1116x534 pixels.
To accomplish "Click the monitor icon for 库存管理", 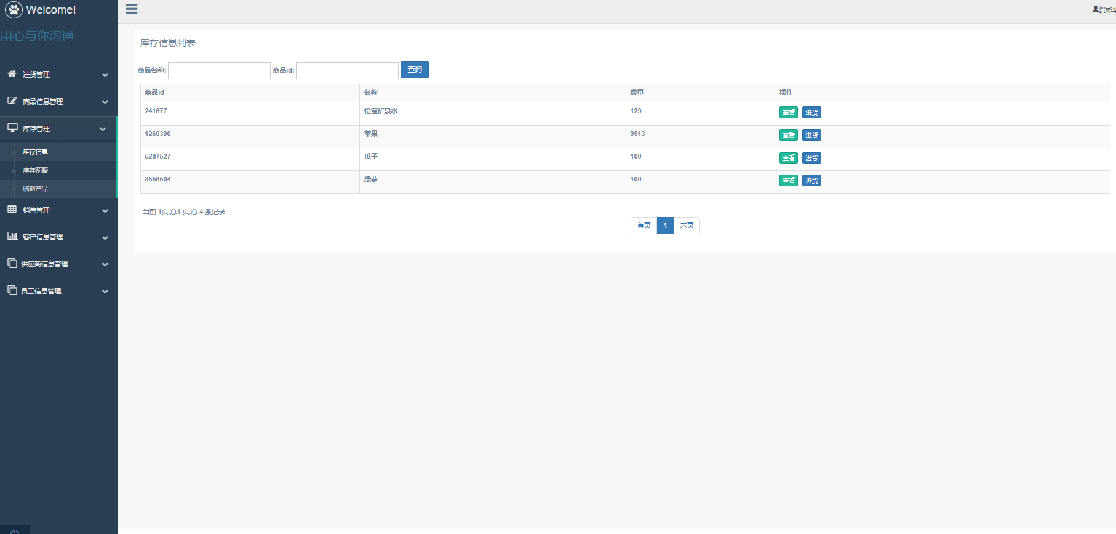I will tap(12, 128).
